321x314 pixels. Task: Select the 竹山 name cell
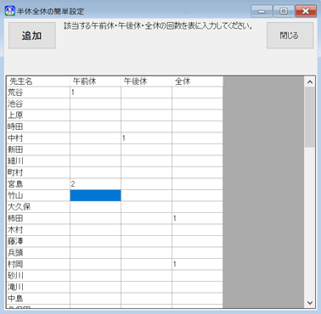pos(38,196)
